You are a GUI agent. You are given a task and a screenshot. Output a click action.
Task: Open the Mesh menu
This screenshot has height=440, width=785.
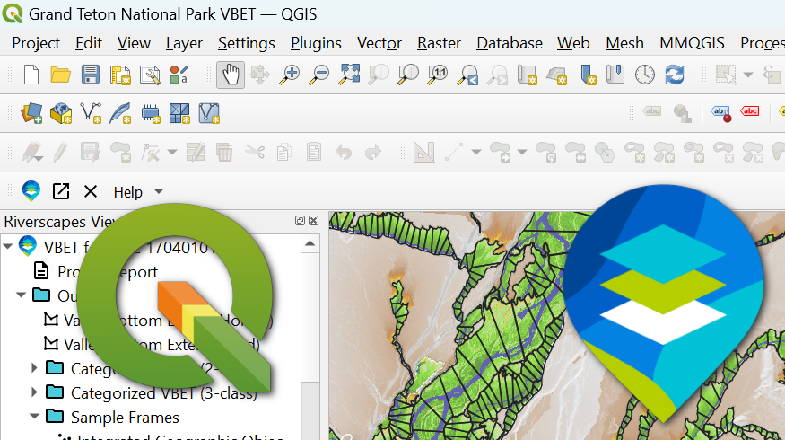624,43
